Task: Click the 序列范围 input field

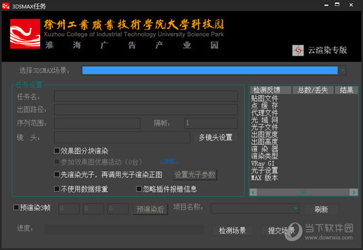Action: pyautogui.click(x=97, y=123)
